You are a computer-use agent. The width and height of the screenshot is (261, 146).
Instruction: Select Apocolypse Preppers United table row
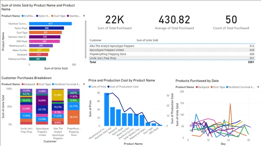point(172,50)
